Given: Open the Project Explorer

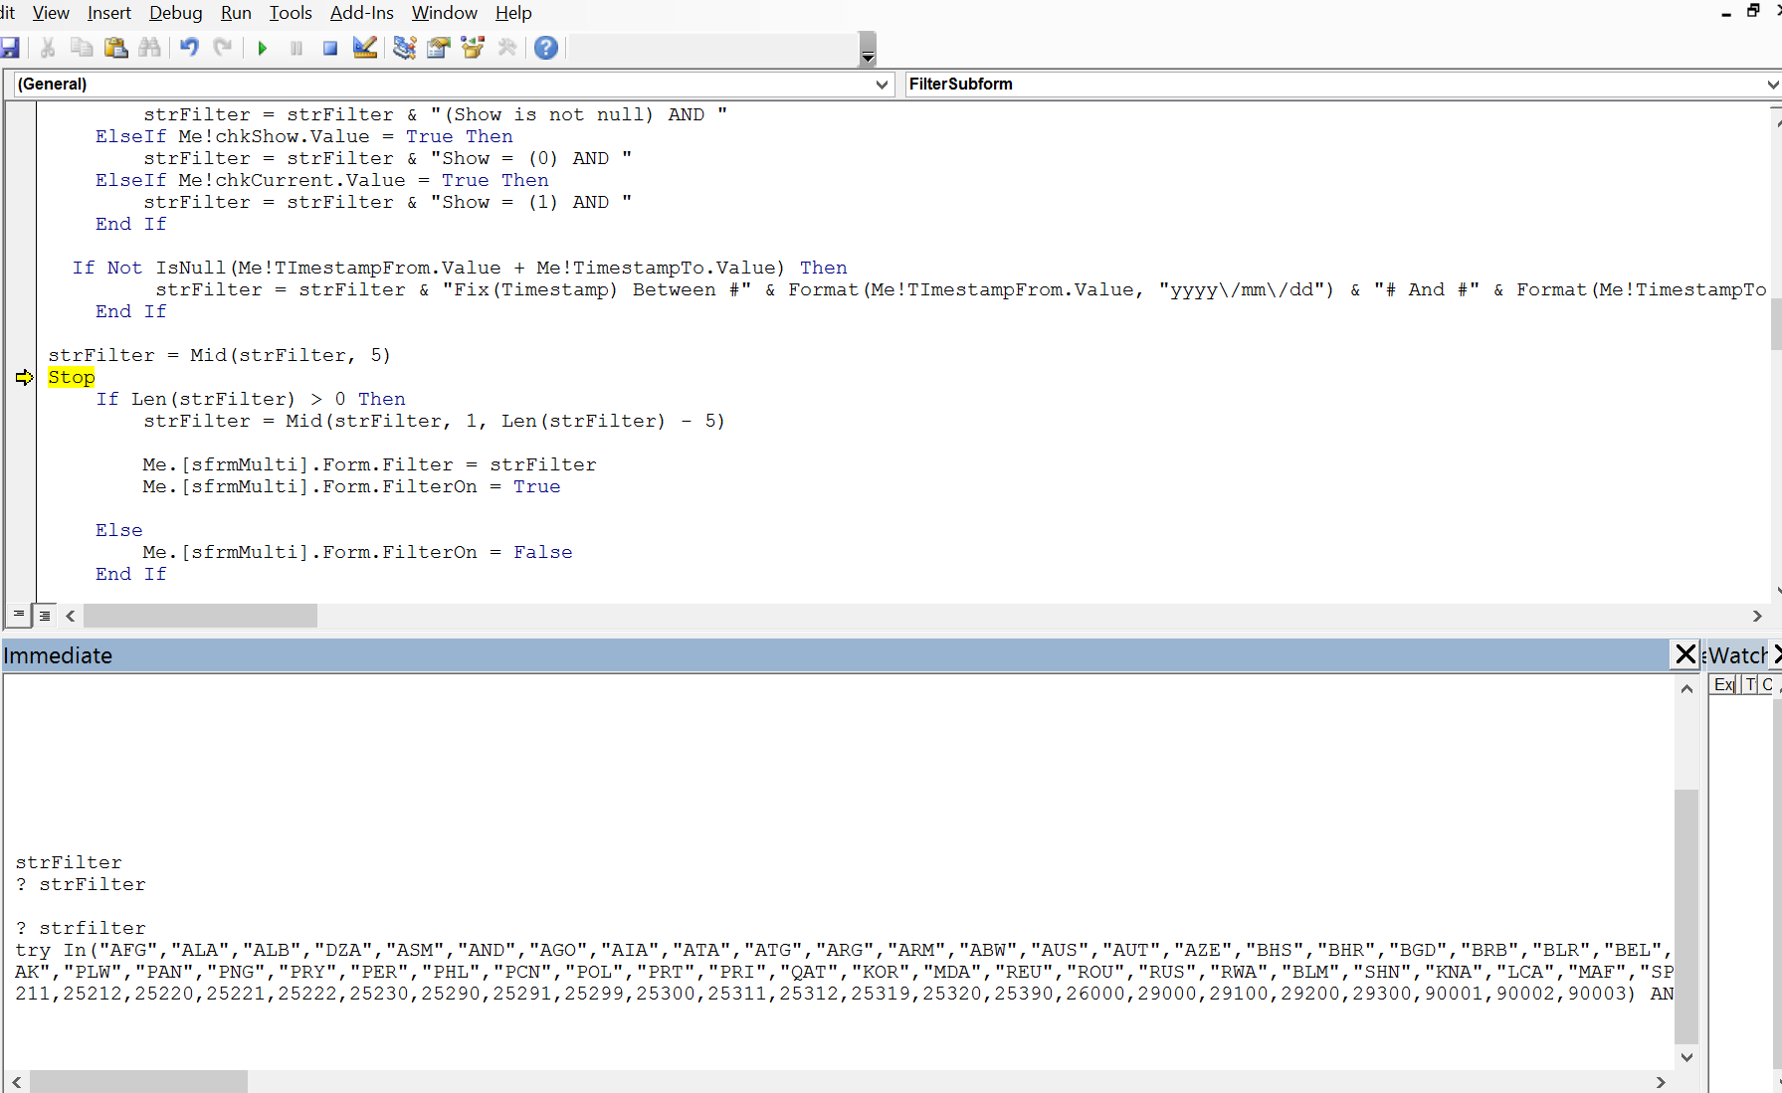Looking at the screenshot, I should pyautogui.click(x=404, y=47).
